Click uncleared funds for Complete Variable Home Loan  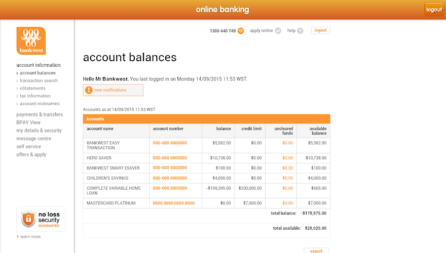[287, 188]
